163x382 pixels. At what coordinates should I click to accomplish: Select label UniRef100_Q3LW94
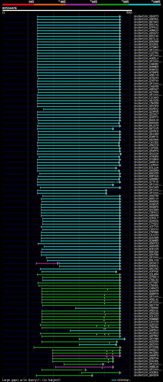pos(146,274)
